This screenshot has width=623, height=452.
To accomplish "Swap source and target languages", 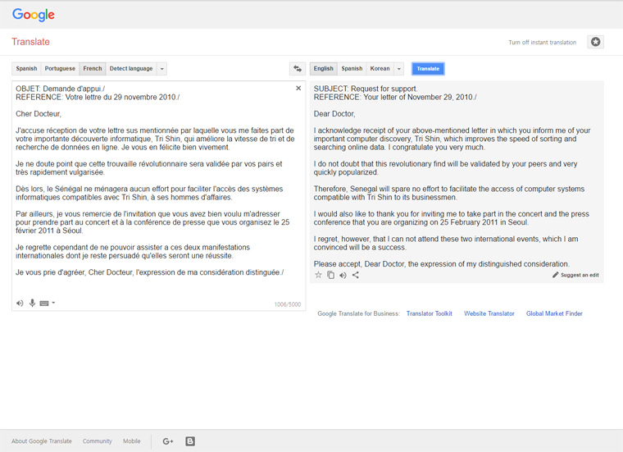I will [298, 68].
